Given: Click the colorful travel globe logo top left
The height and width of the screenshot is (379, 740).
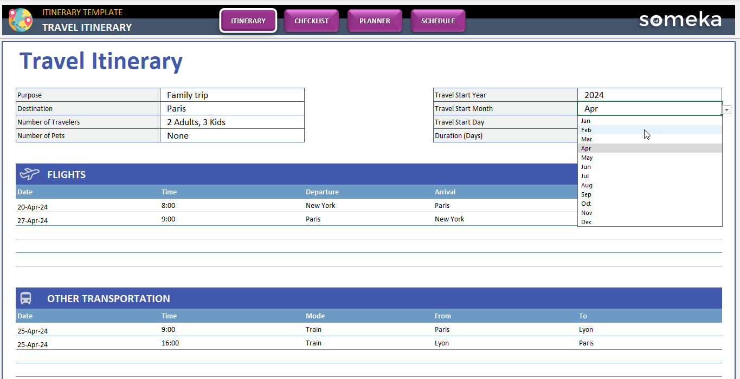Looking at the screenshot, I should tap(21, 21).
